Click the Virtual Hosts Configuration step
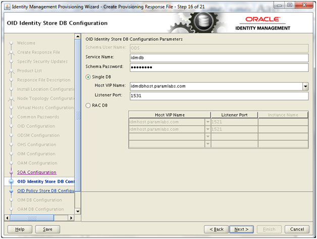The height and width of the screenshot is (239, 317). (45, 108)
